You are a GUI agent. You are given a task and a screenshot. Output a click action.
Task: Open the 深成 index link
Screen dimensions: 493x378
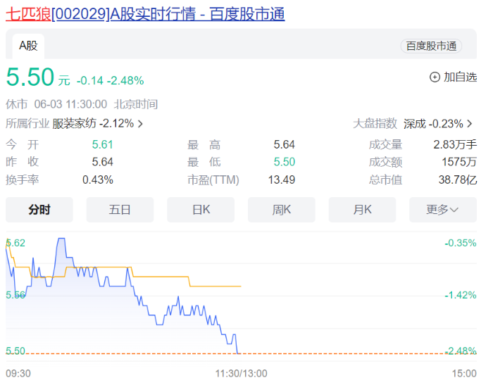point(415,124)
